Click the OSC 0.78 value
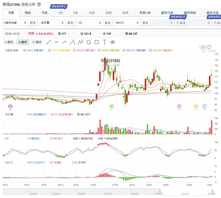This screenshot has height=198, width=221. tap(79, 162)
